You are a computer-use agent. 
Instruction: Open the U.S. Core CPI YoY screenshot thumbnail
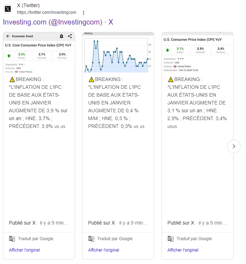[x=39, y=53]
